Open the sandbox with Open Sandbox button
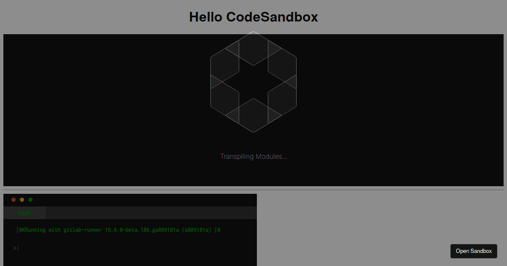 [474, 251]
